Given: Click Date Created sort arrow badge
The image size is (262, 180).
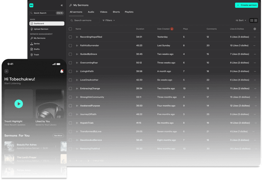Looking at the screenshot, I should click(172, 29).
